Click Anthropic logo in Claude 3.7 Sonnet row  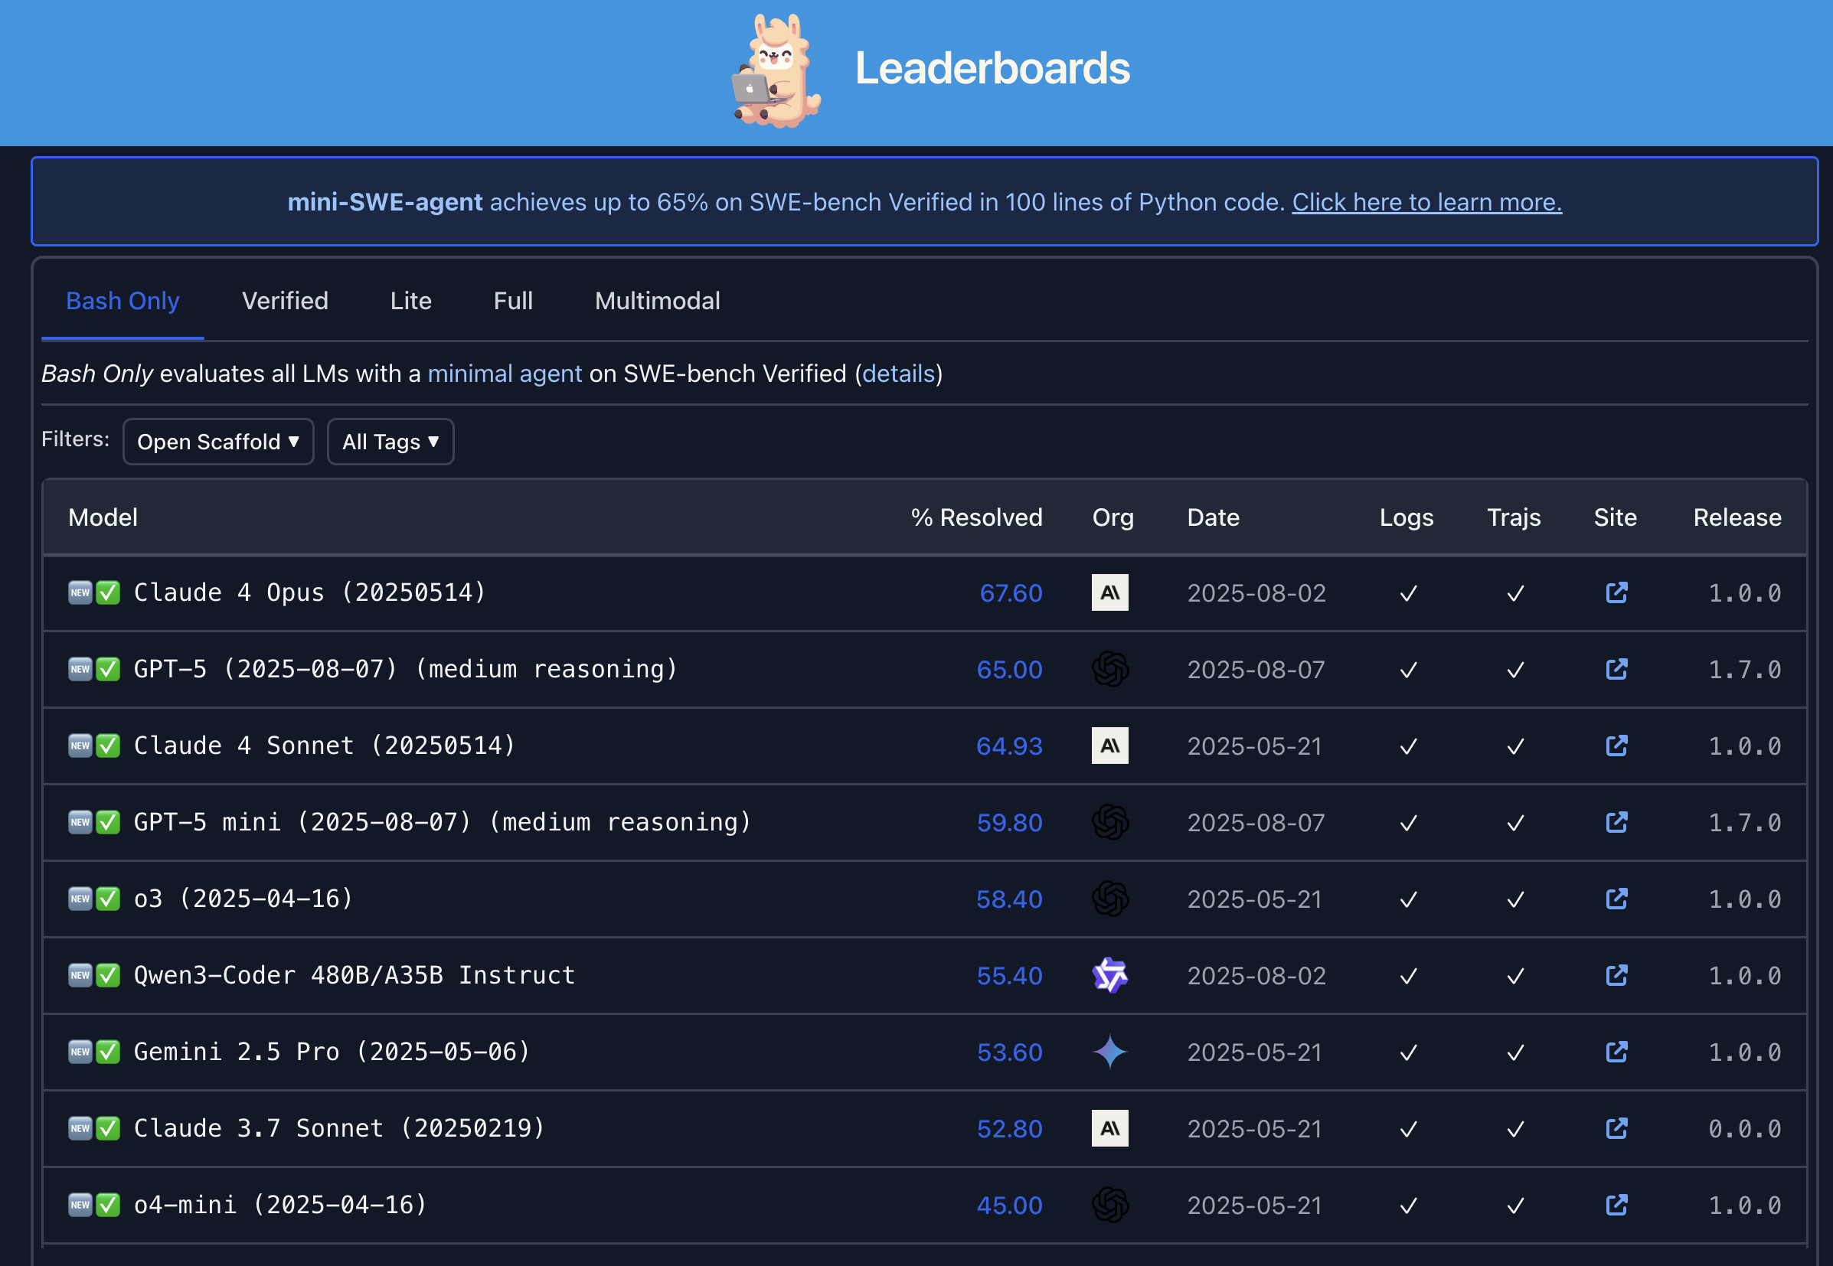click(x=1110, y=1129)
